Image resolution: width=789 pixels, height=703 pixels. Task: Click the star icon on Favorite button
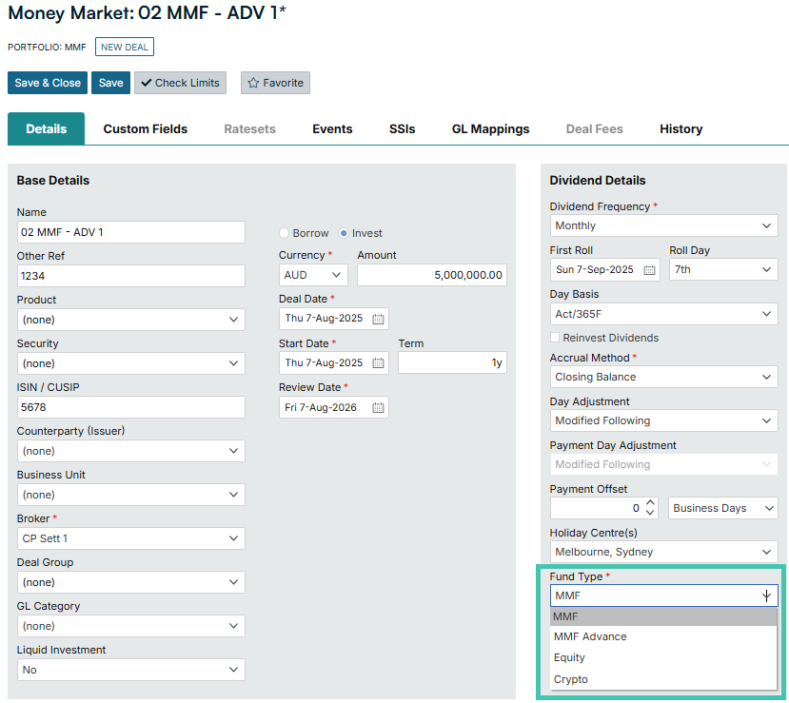pyautogui.click(x=253, y=83)
